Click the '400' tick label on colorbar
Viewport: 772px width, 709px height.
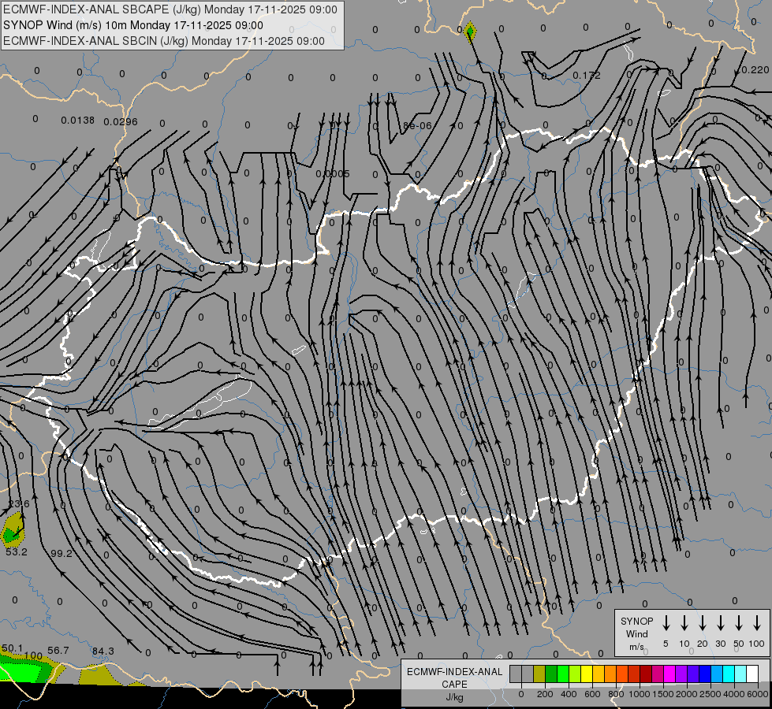pos(569,694)
